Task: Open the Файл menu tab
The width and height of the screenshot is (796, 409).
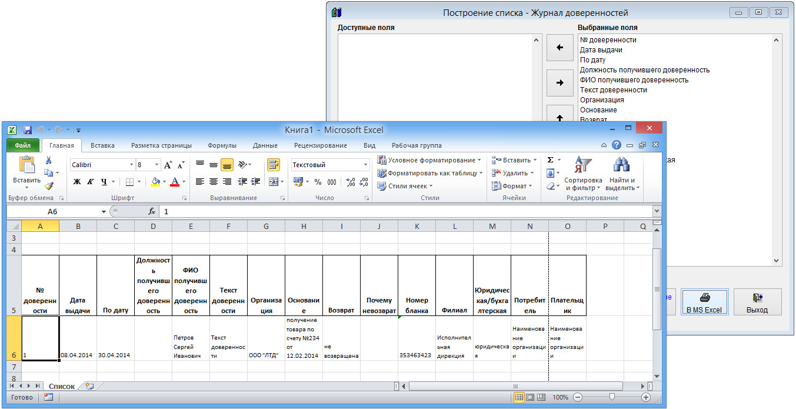Action: (23, 145)
